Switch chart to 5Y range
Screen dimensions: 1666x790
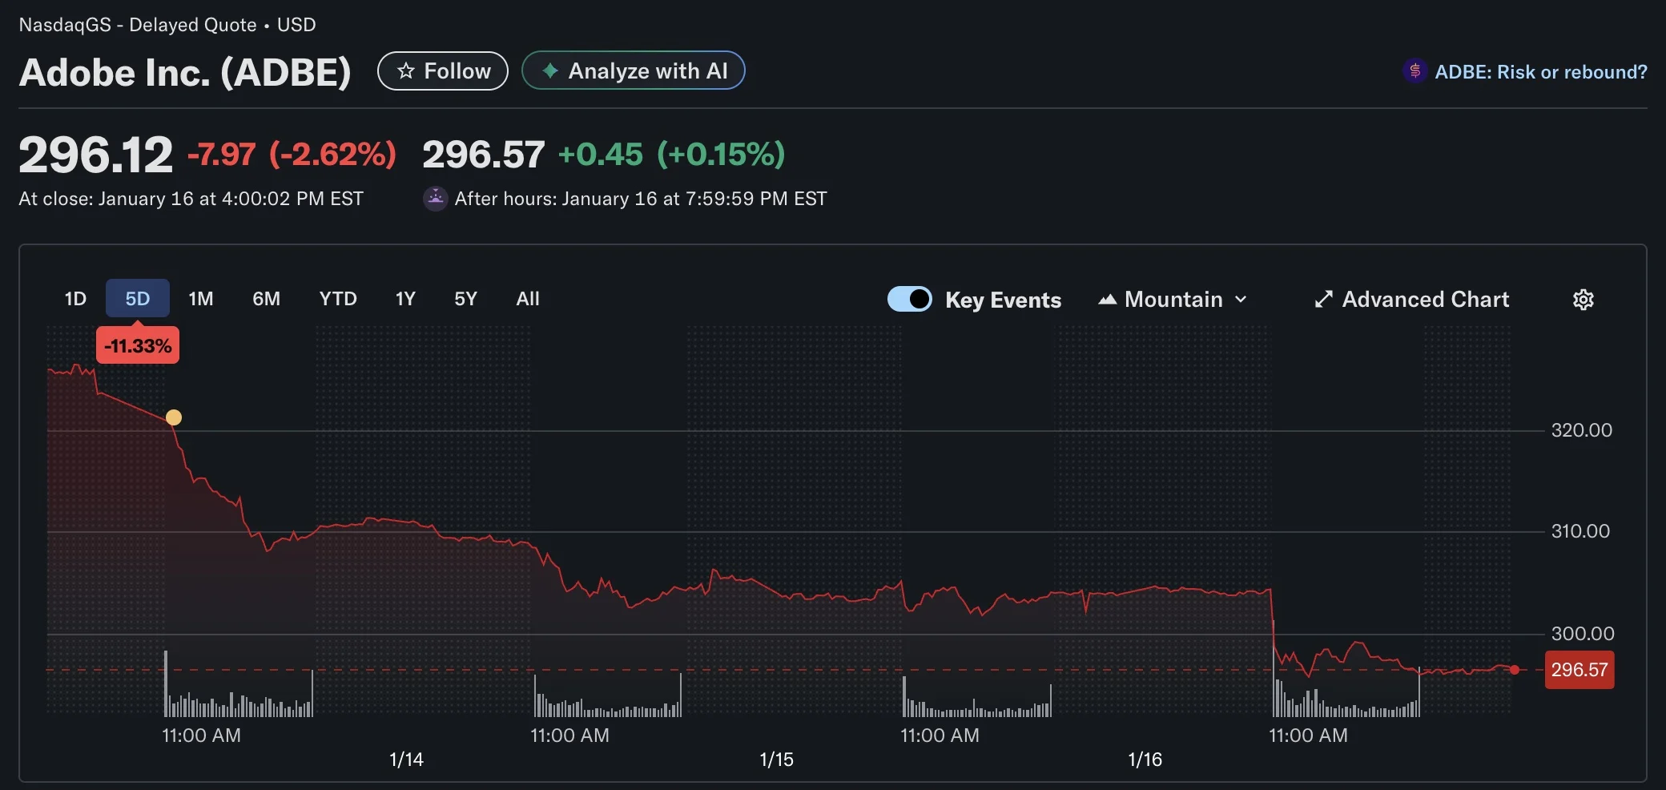click(465, 299)
